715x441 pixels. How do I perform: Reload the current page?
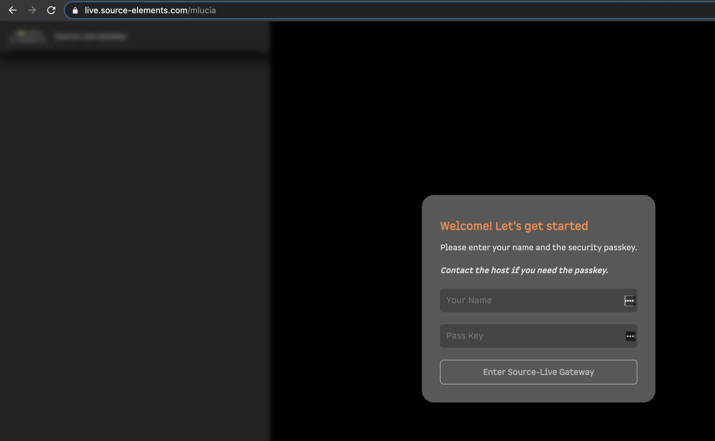click(x=51, y=10)
